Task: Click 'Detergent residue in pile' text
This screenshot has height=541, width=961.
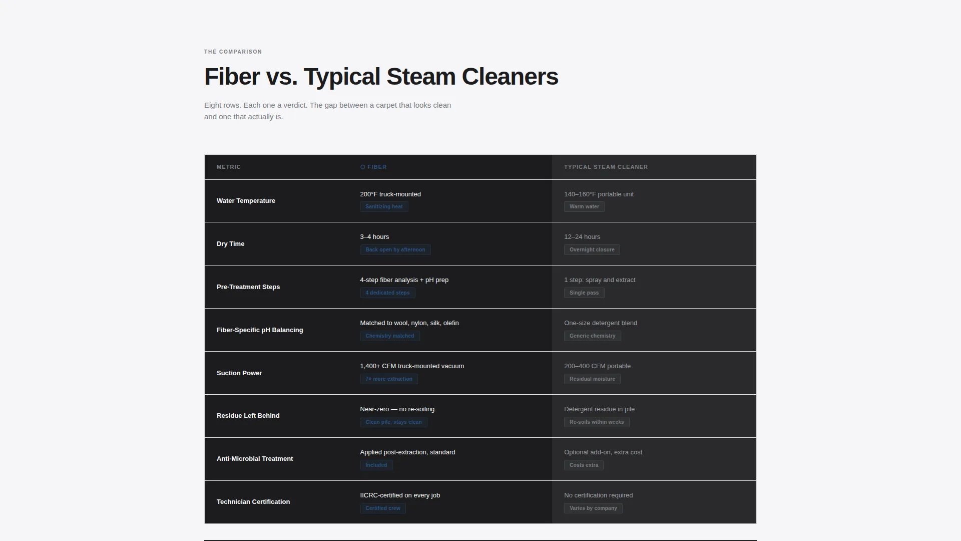Action: [599, 409]
